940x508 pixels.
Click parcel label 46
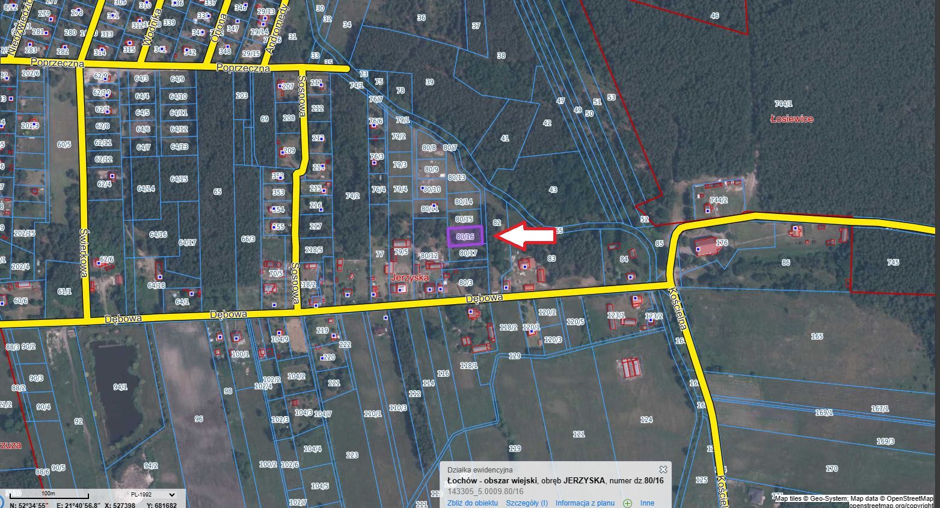[714, 16]
